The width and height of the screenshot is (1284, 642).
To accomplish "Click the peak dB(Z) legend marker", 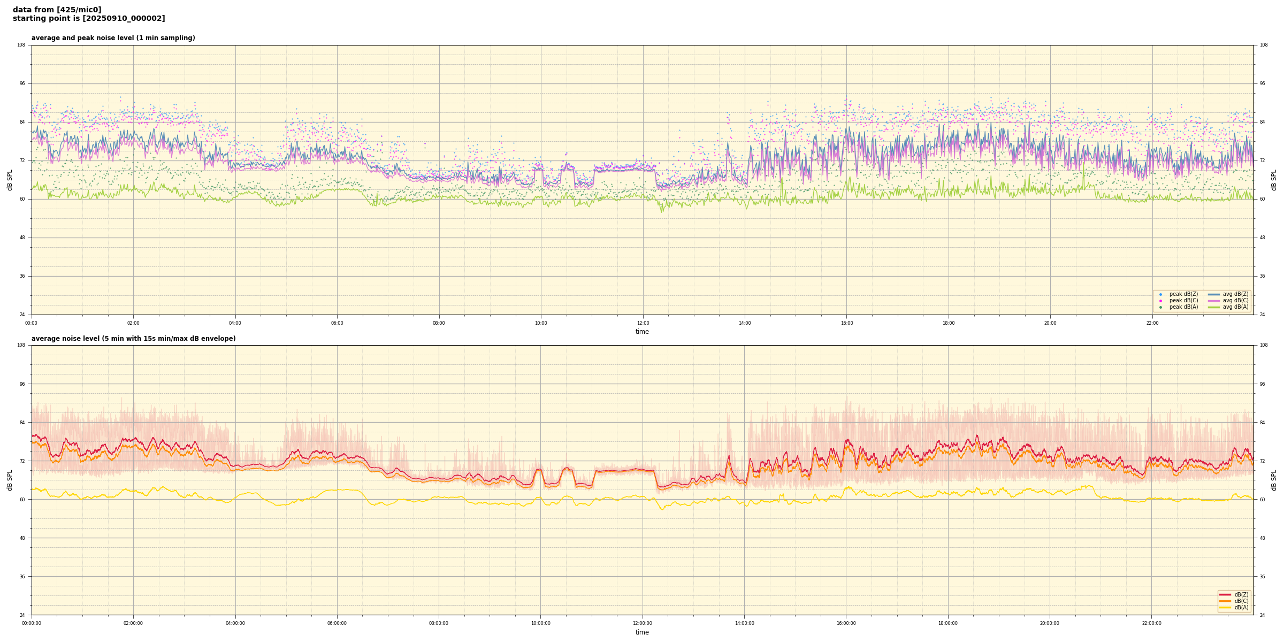I will click(1160, 294).
